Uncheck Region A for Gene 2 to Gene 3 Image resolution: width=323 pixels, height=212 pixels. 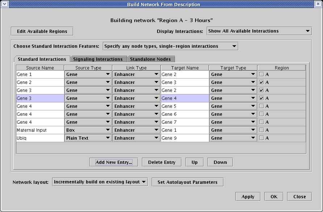pyautogui.click(x=261, y=82)
